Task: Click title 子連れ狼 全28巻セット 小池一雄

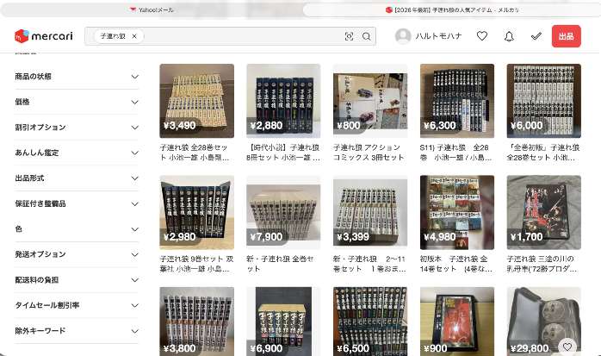Action: click(195, 153)
